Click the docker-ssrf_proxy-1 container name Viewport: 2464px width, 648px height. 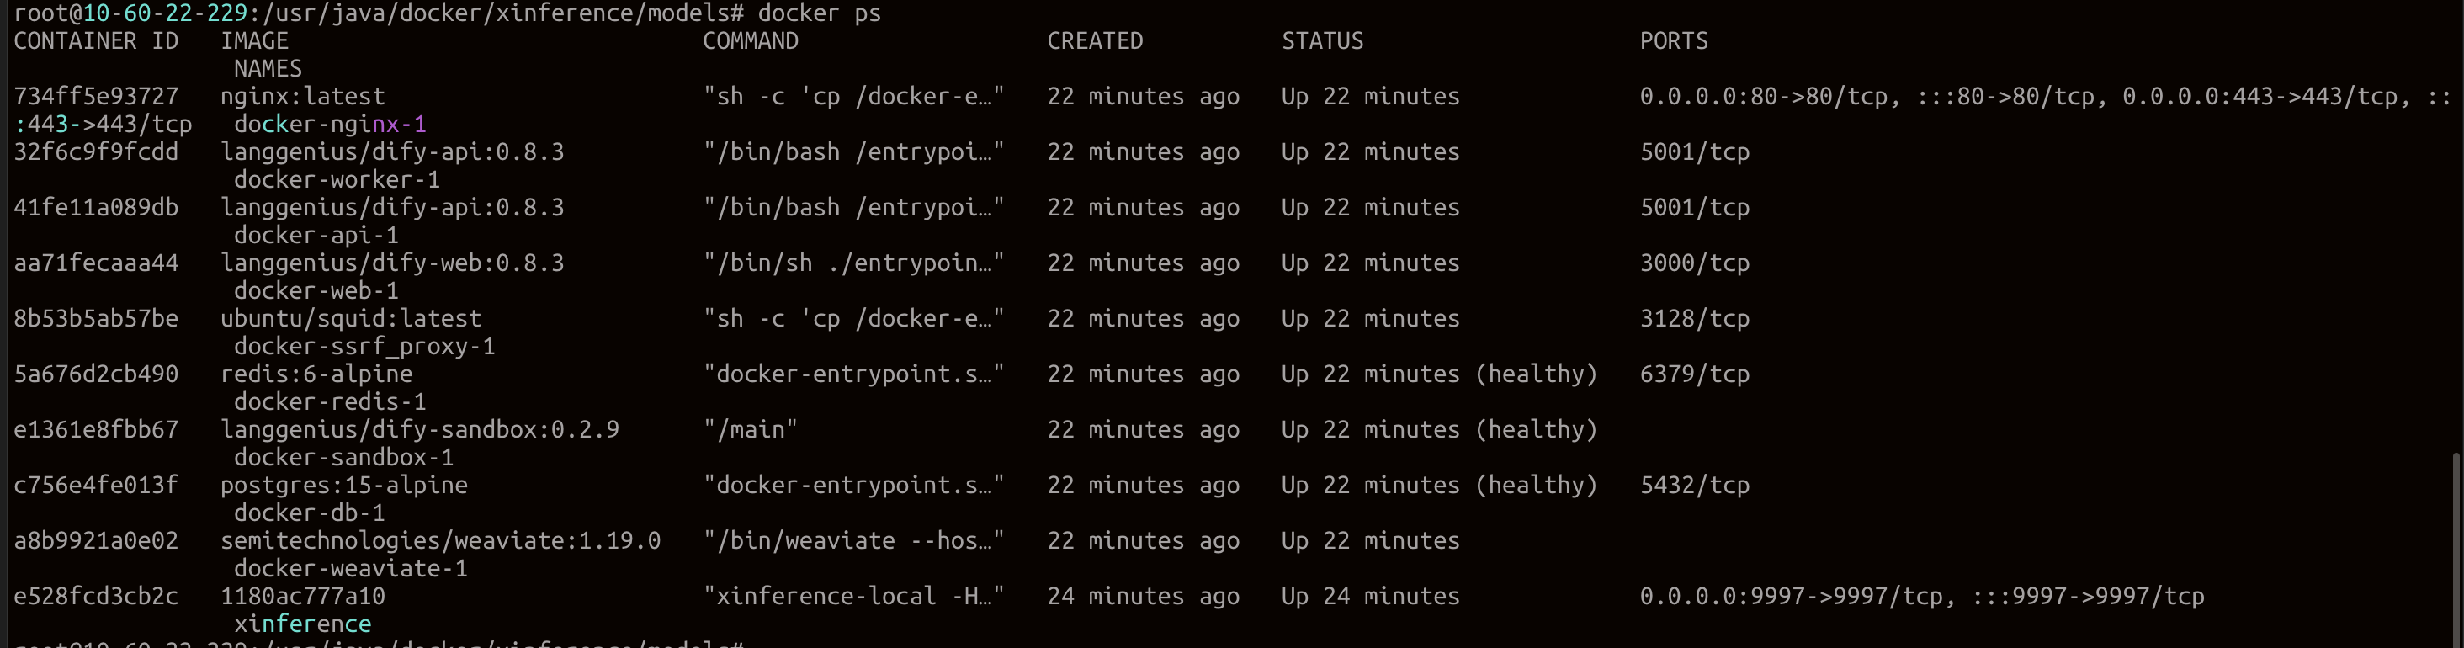364,347
